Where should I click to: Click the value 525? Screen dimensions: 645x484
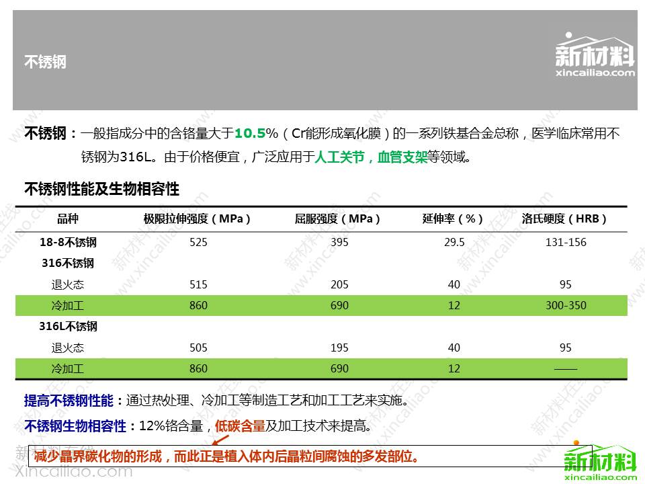tap(198, 243)
